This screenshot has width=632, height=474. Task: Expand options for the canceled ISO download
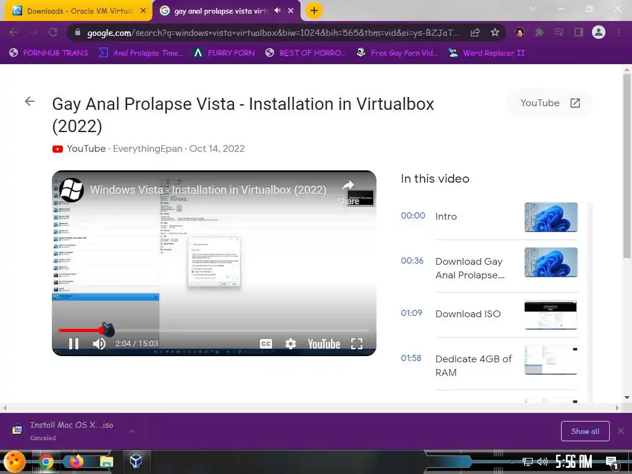coord(131,431)
